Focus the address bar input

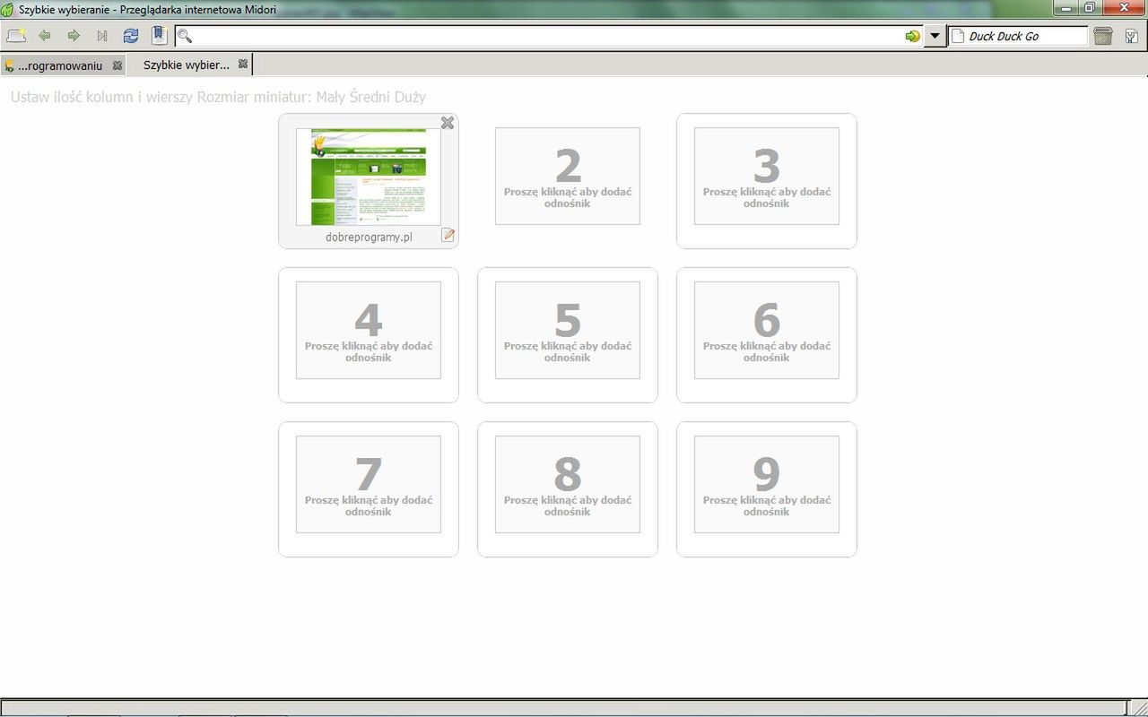(x=547, y=36)
